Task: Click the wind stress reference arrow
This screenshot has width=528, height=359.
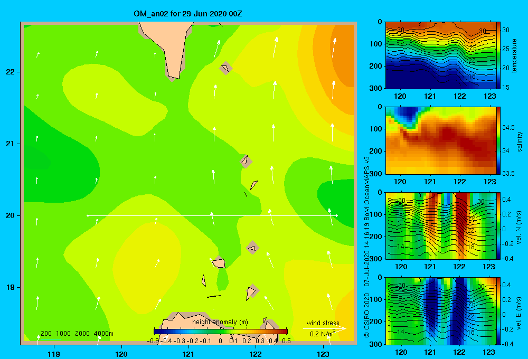Action: 325,328
